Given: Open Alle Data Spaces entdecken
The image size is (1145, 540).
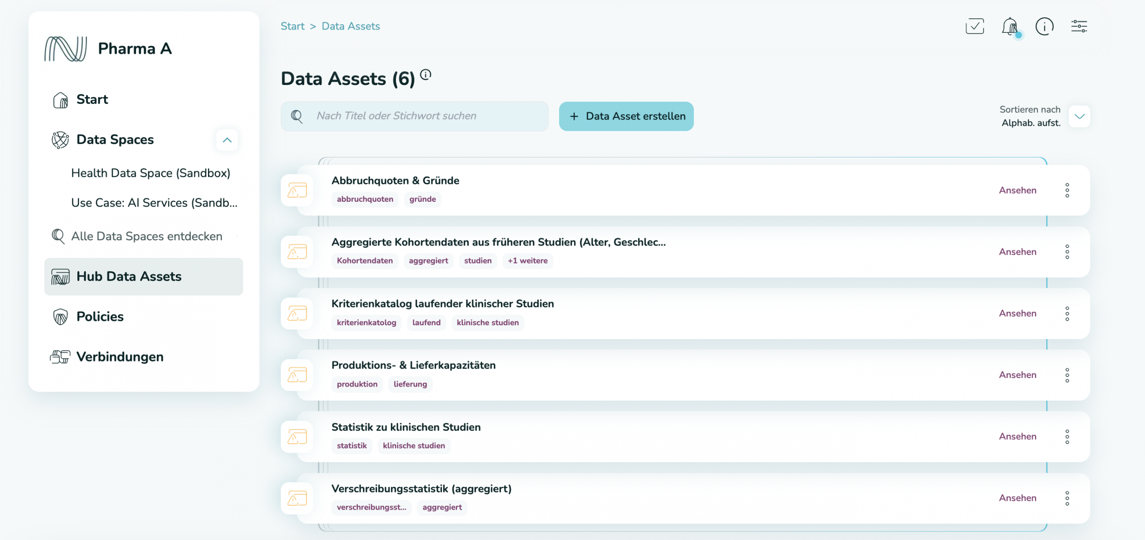Looking at the screenshot, I should pos(147,236).
